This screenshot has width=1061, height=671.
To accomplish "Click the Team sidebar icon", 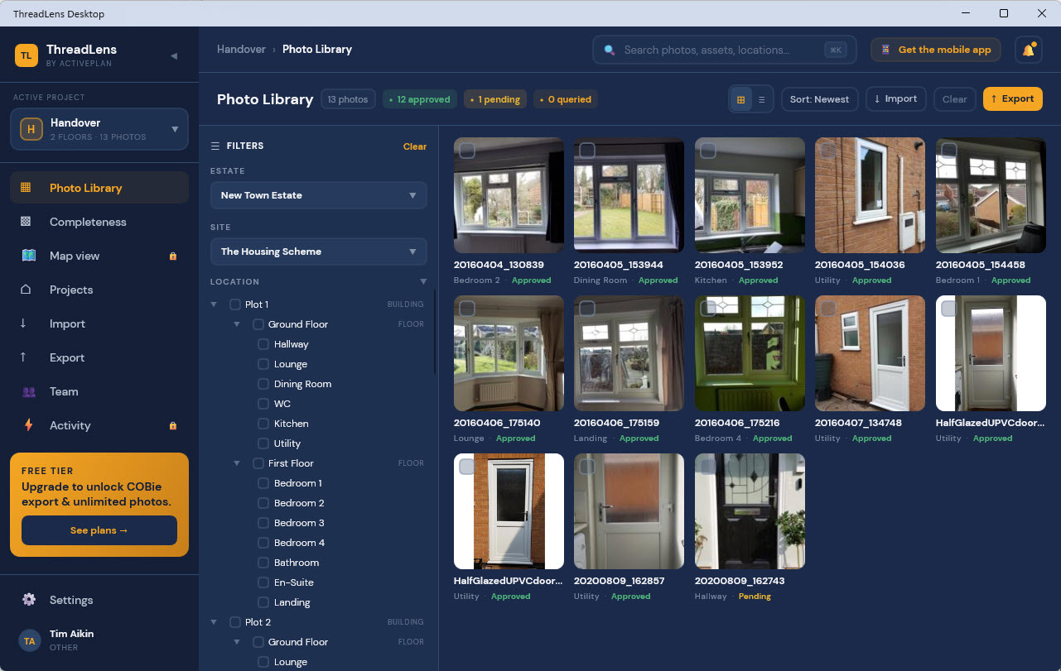I will (28, 391).
